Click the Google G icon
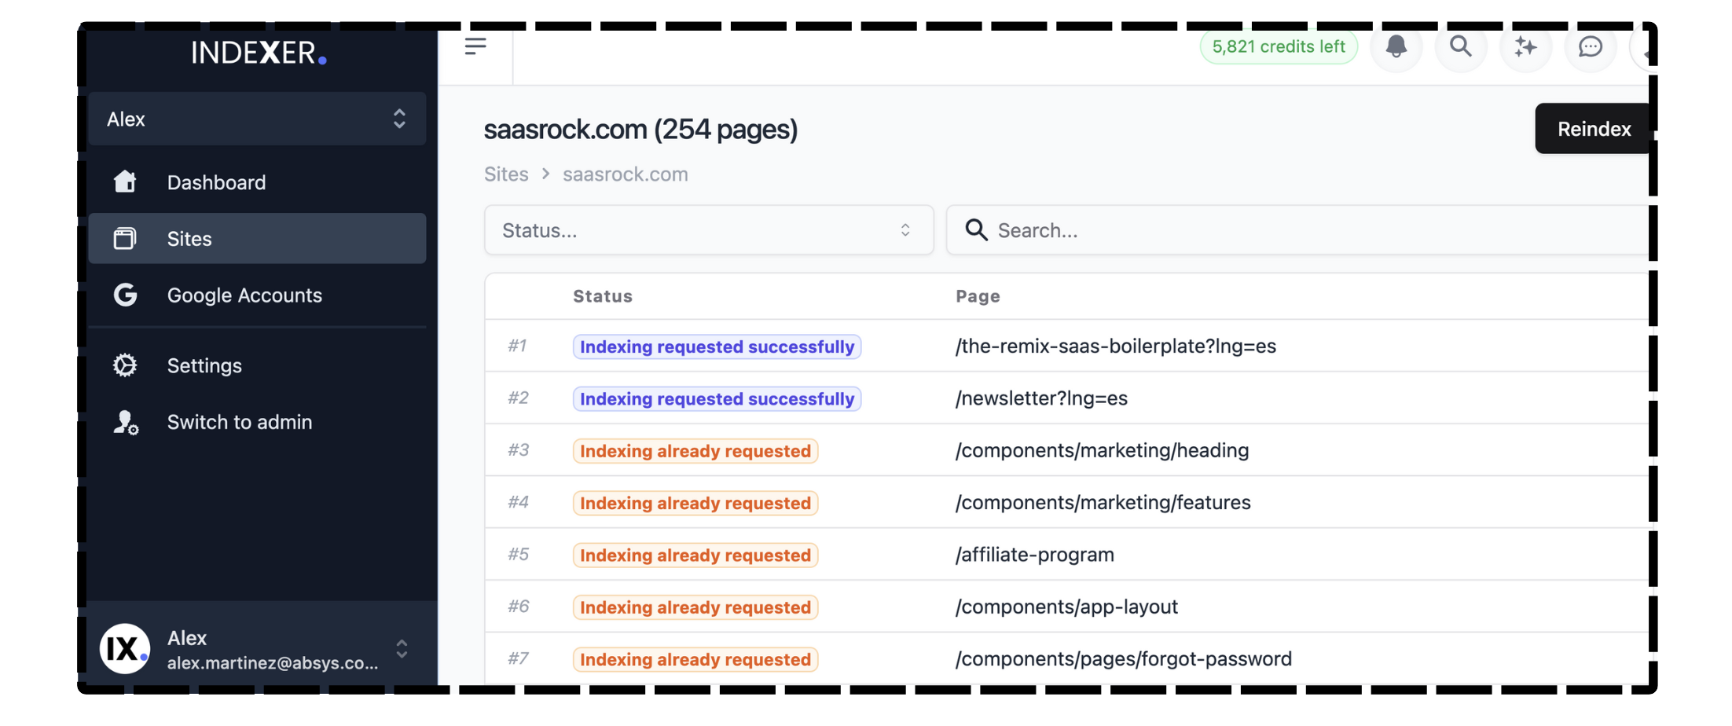1732x726 pixels. 125,295
